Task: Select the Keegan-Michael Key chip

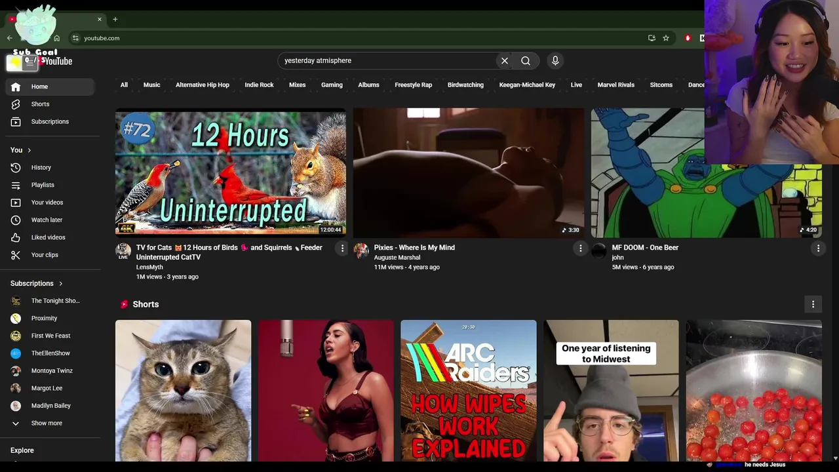Action: (527, 85)
